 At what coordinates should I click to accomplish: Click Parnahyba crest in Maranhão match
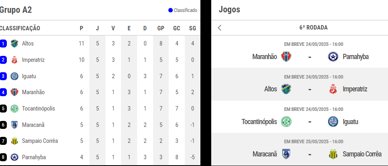pos(333,57)
